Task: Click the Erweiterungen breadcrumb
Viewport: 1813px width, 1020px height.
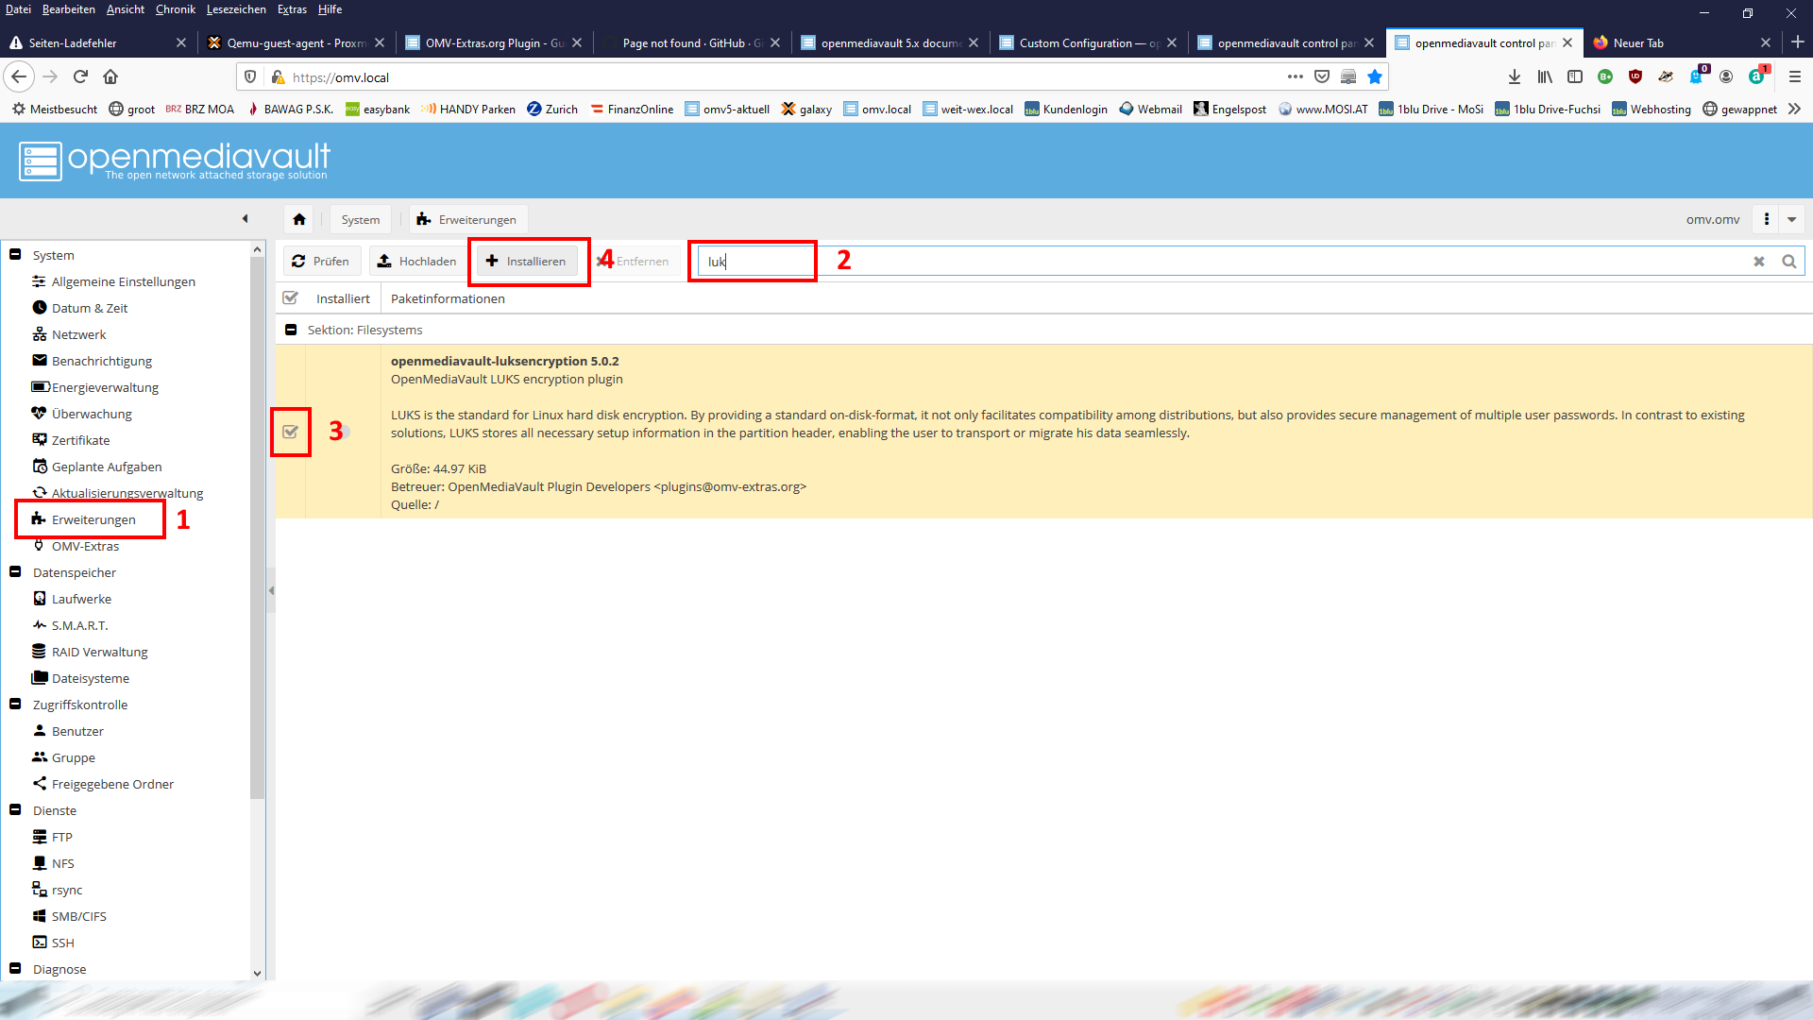Action: coord(467,219)
